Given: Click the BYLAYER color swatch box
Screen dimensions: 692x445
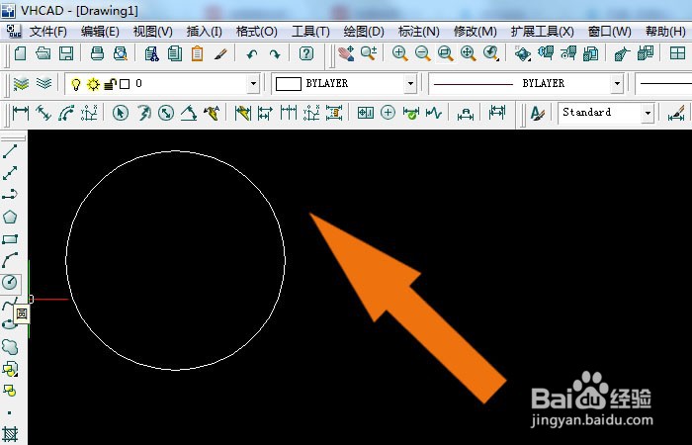Looking at the screenshot, I should 289,84.
